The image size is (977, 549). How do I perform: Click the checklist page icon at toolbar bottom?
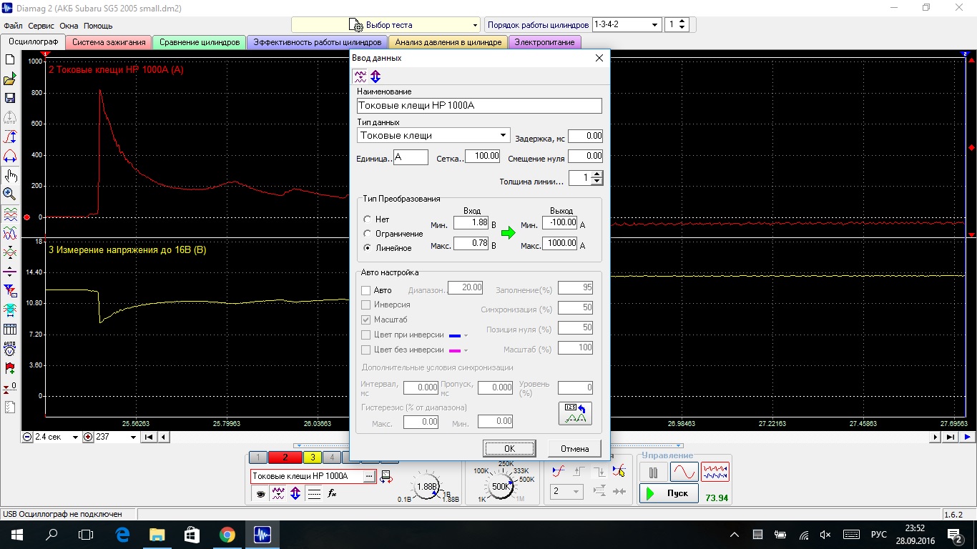10,407
